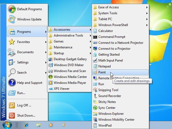Select the Accessories folder entry
Viewport: 172px width, 129px height.
coord(70,30)
